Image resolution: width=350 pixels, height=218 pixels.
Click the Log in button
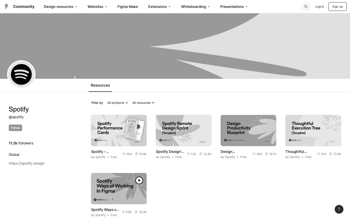(320, 7)
